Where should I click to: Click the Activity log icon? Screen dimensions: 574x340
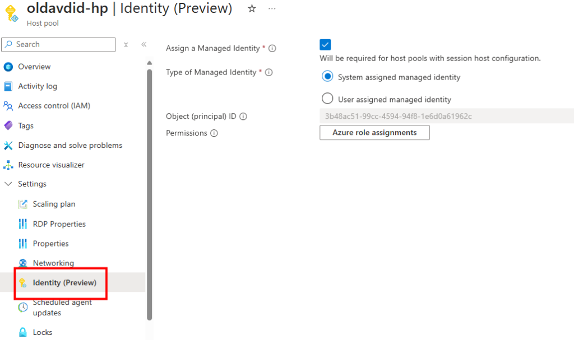[x=8, y=86]
